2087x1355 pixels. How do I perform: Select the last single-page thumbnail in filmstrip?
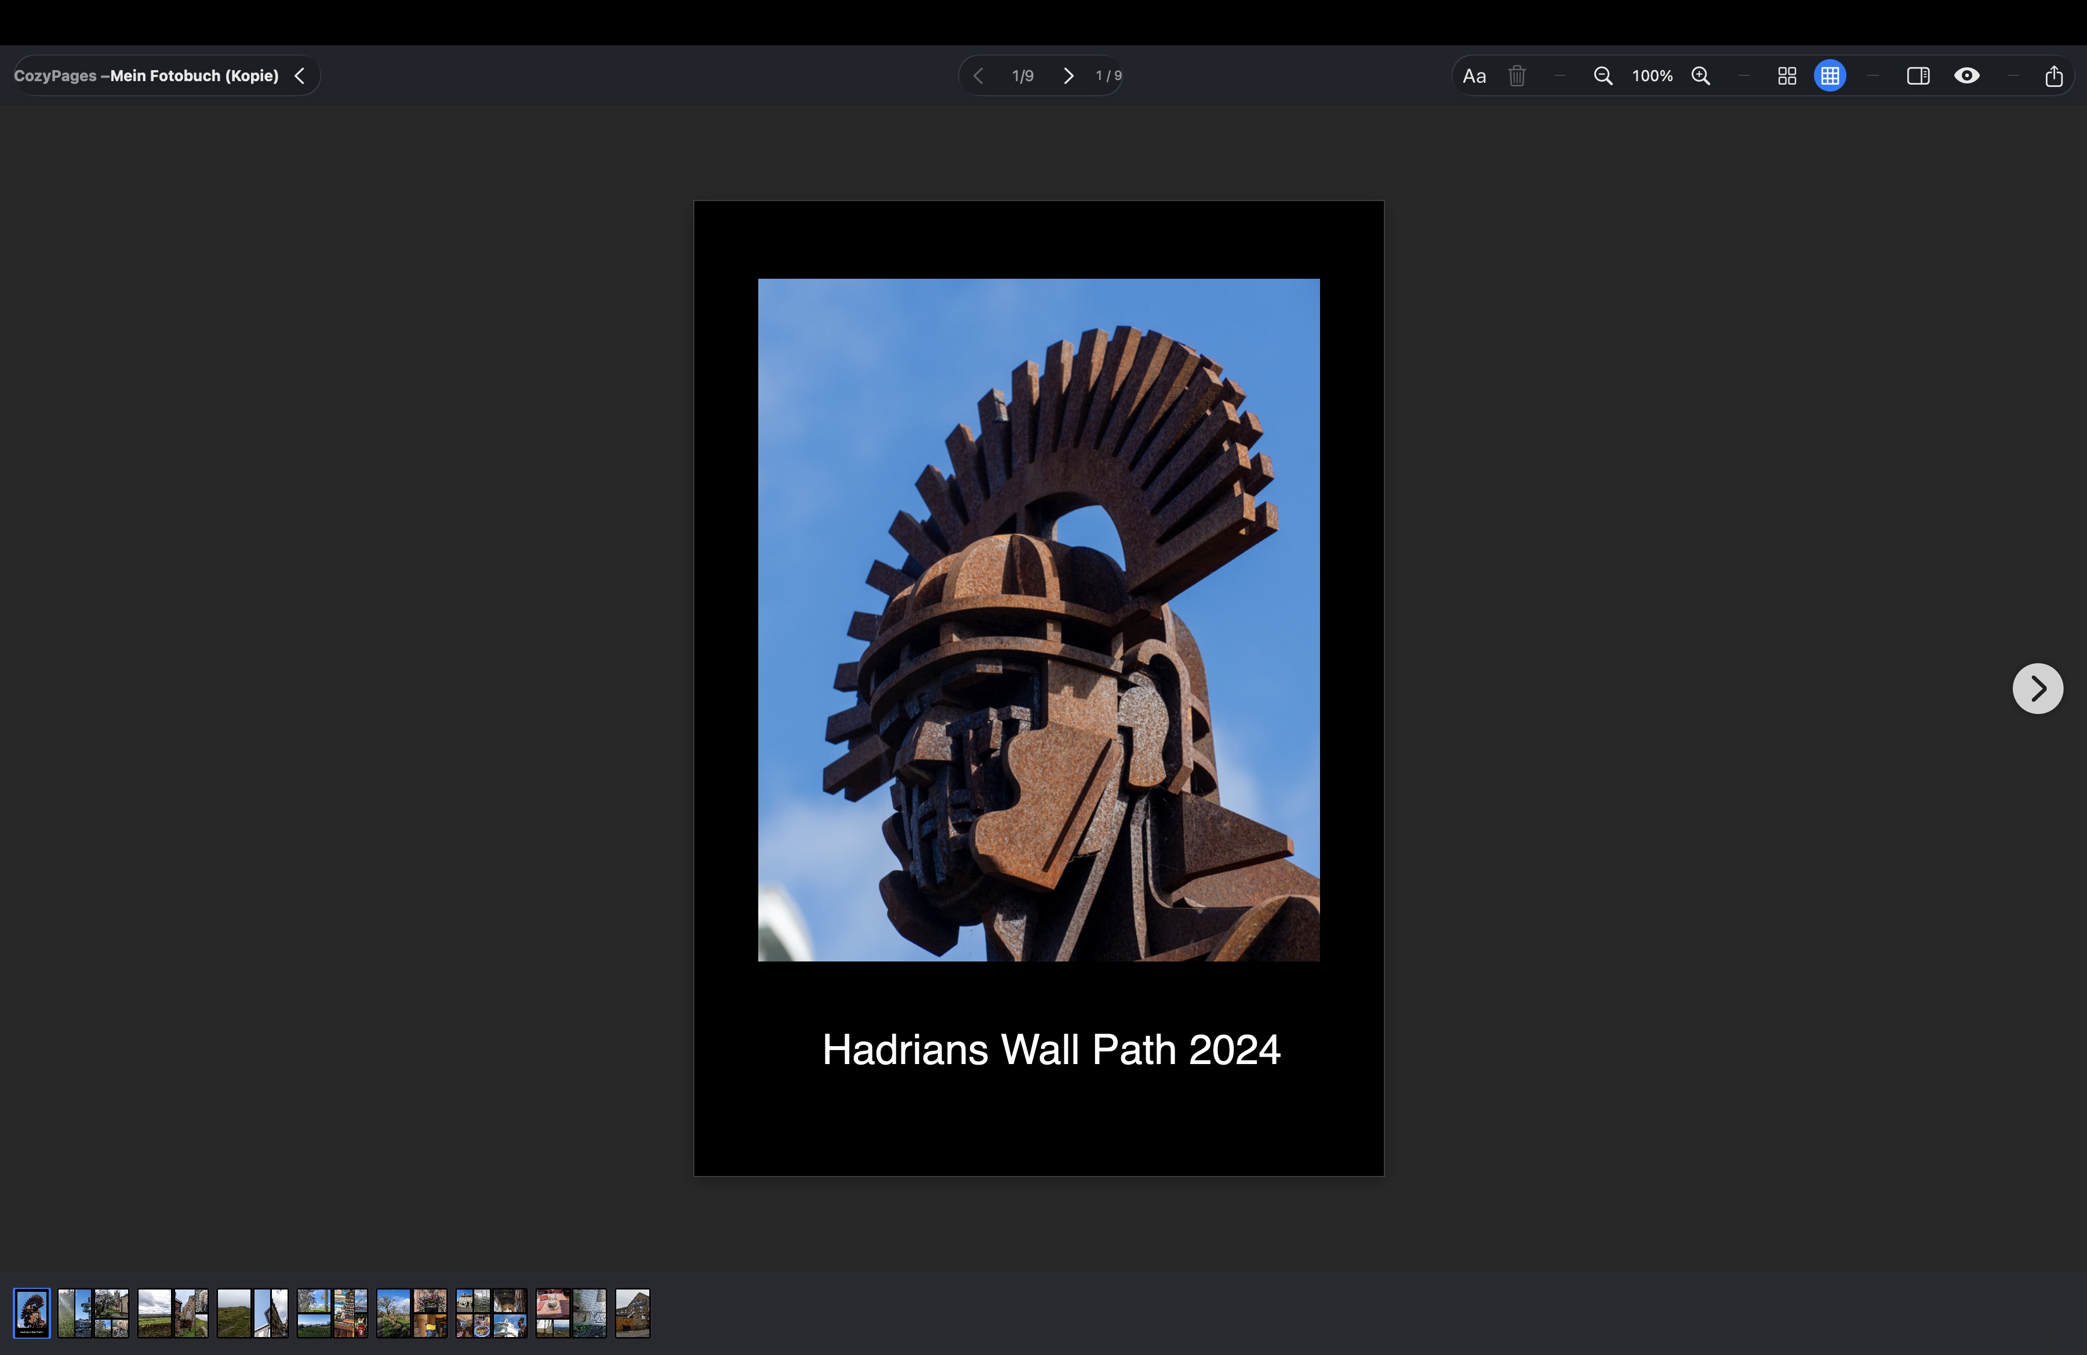(x=632, y=1313)
